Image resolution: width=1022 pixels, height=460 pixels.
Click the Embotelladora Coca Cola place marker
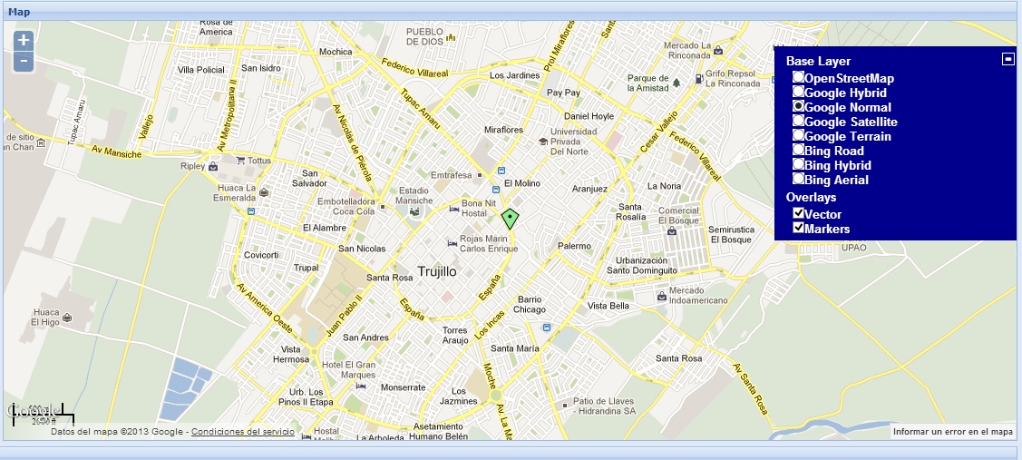(383, 207)
